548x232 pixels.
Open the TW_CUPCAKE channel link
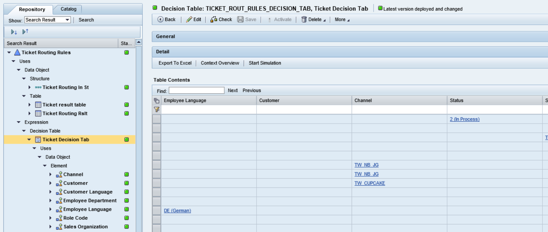(x=369, y=183)
